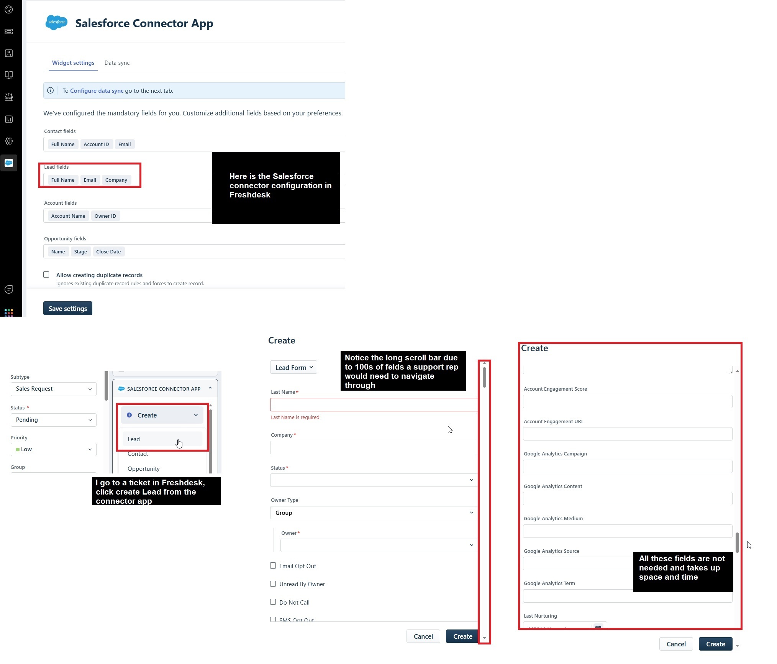Click Account Name chip in Account fields
This screenshot has width=777, height=664.
click(x=68, y=216)
